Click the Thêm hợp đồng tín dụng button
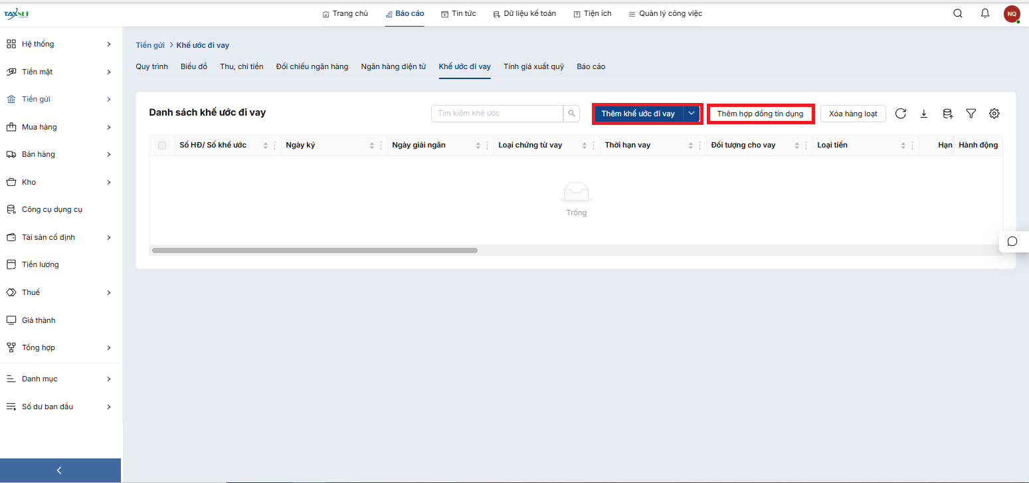1029x483 pixels. pyautogui.click(x=760, y=114)
